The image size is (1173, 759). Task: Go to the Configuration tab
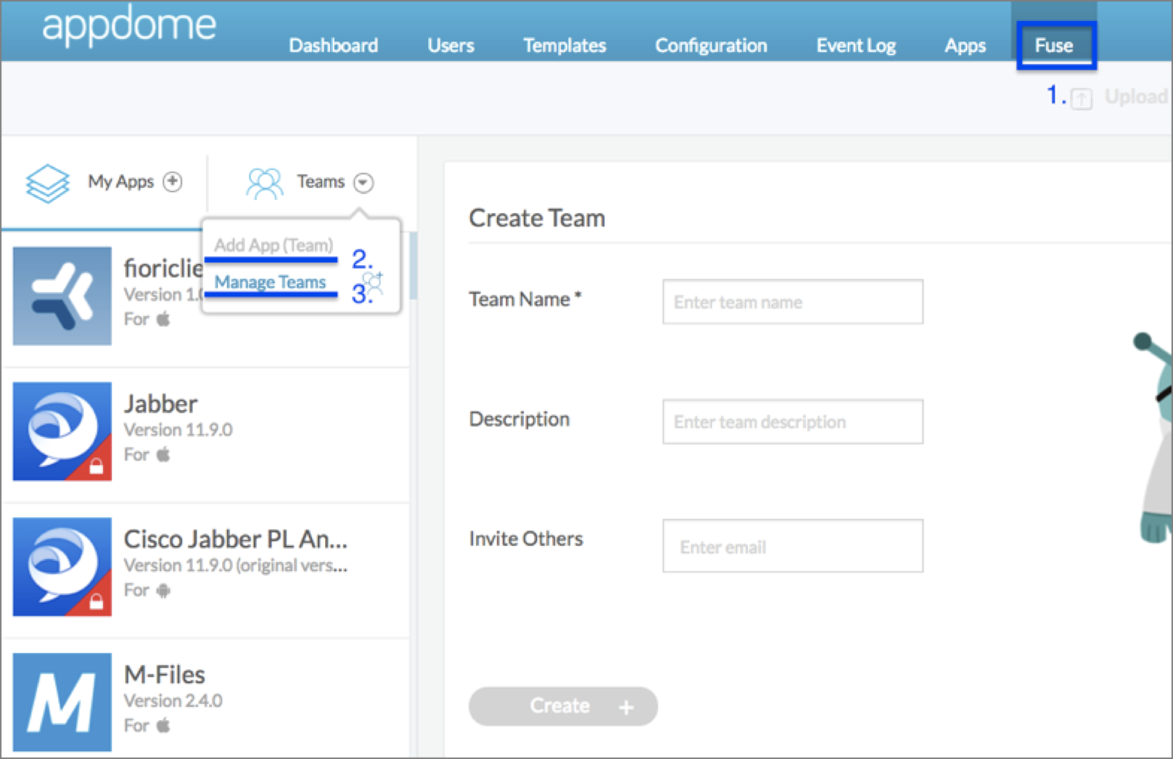click(x=711, y=45)
